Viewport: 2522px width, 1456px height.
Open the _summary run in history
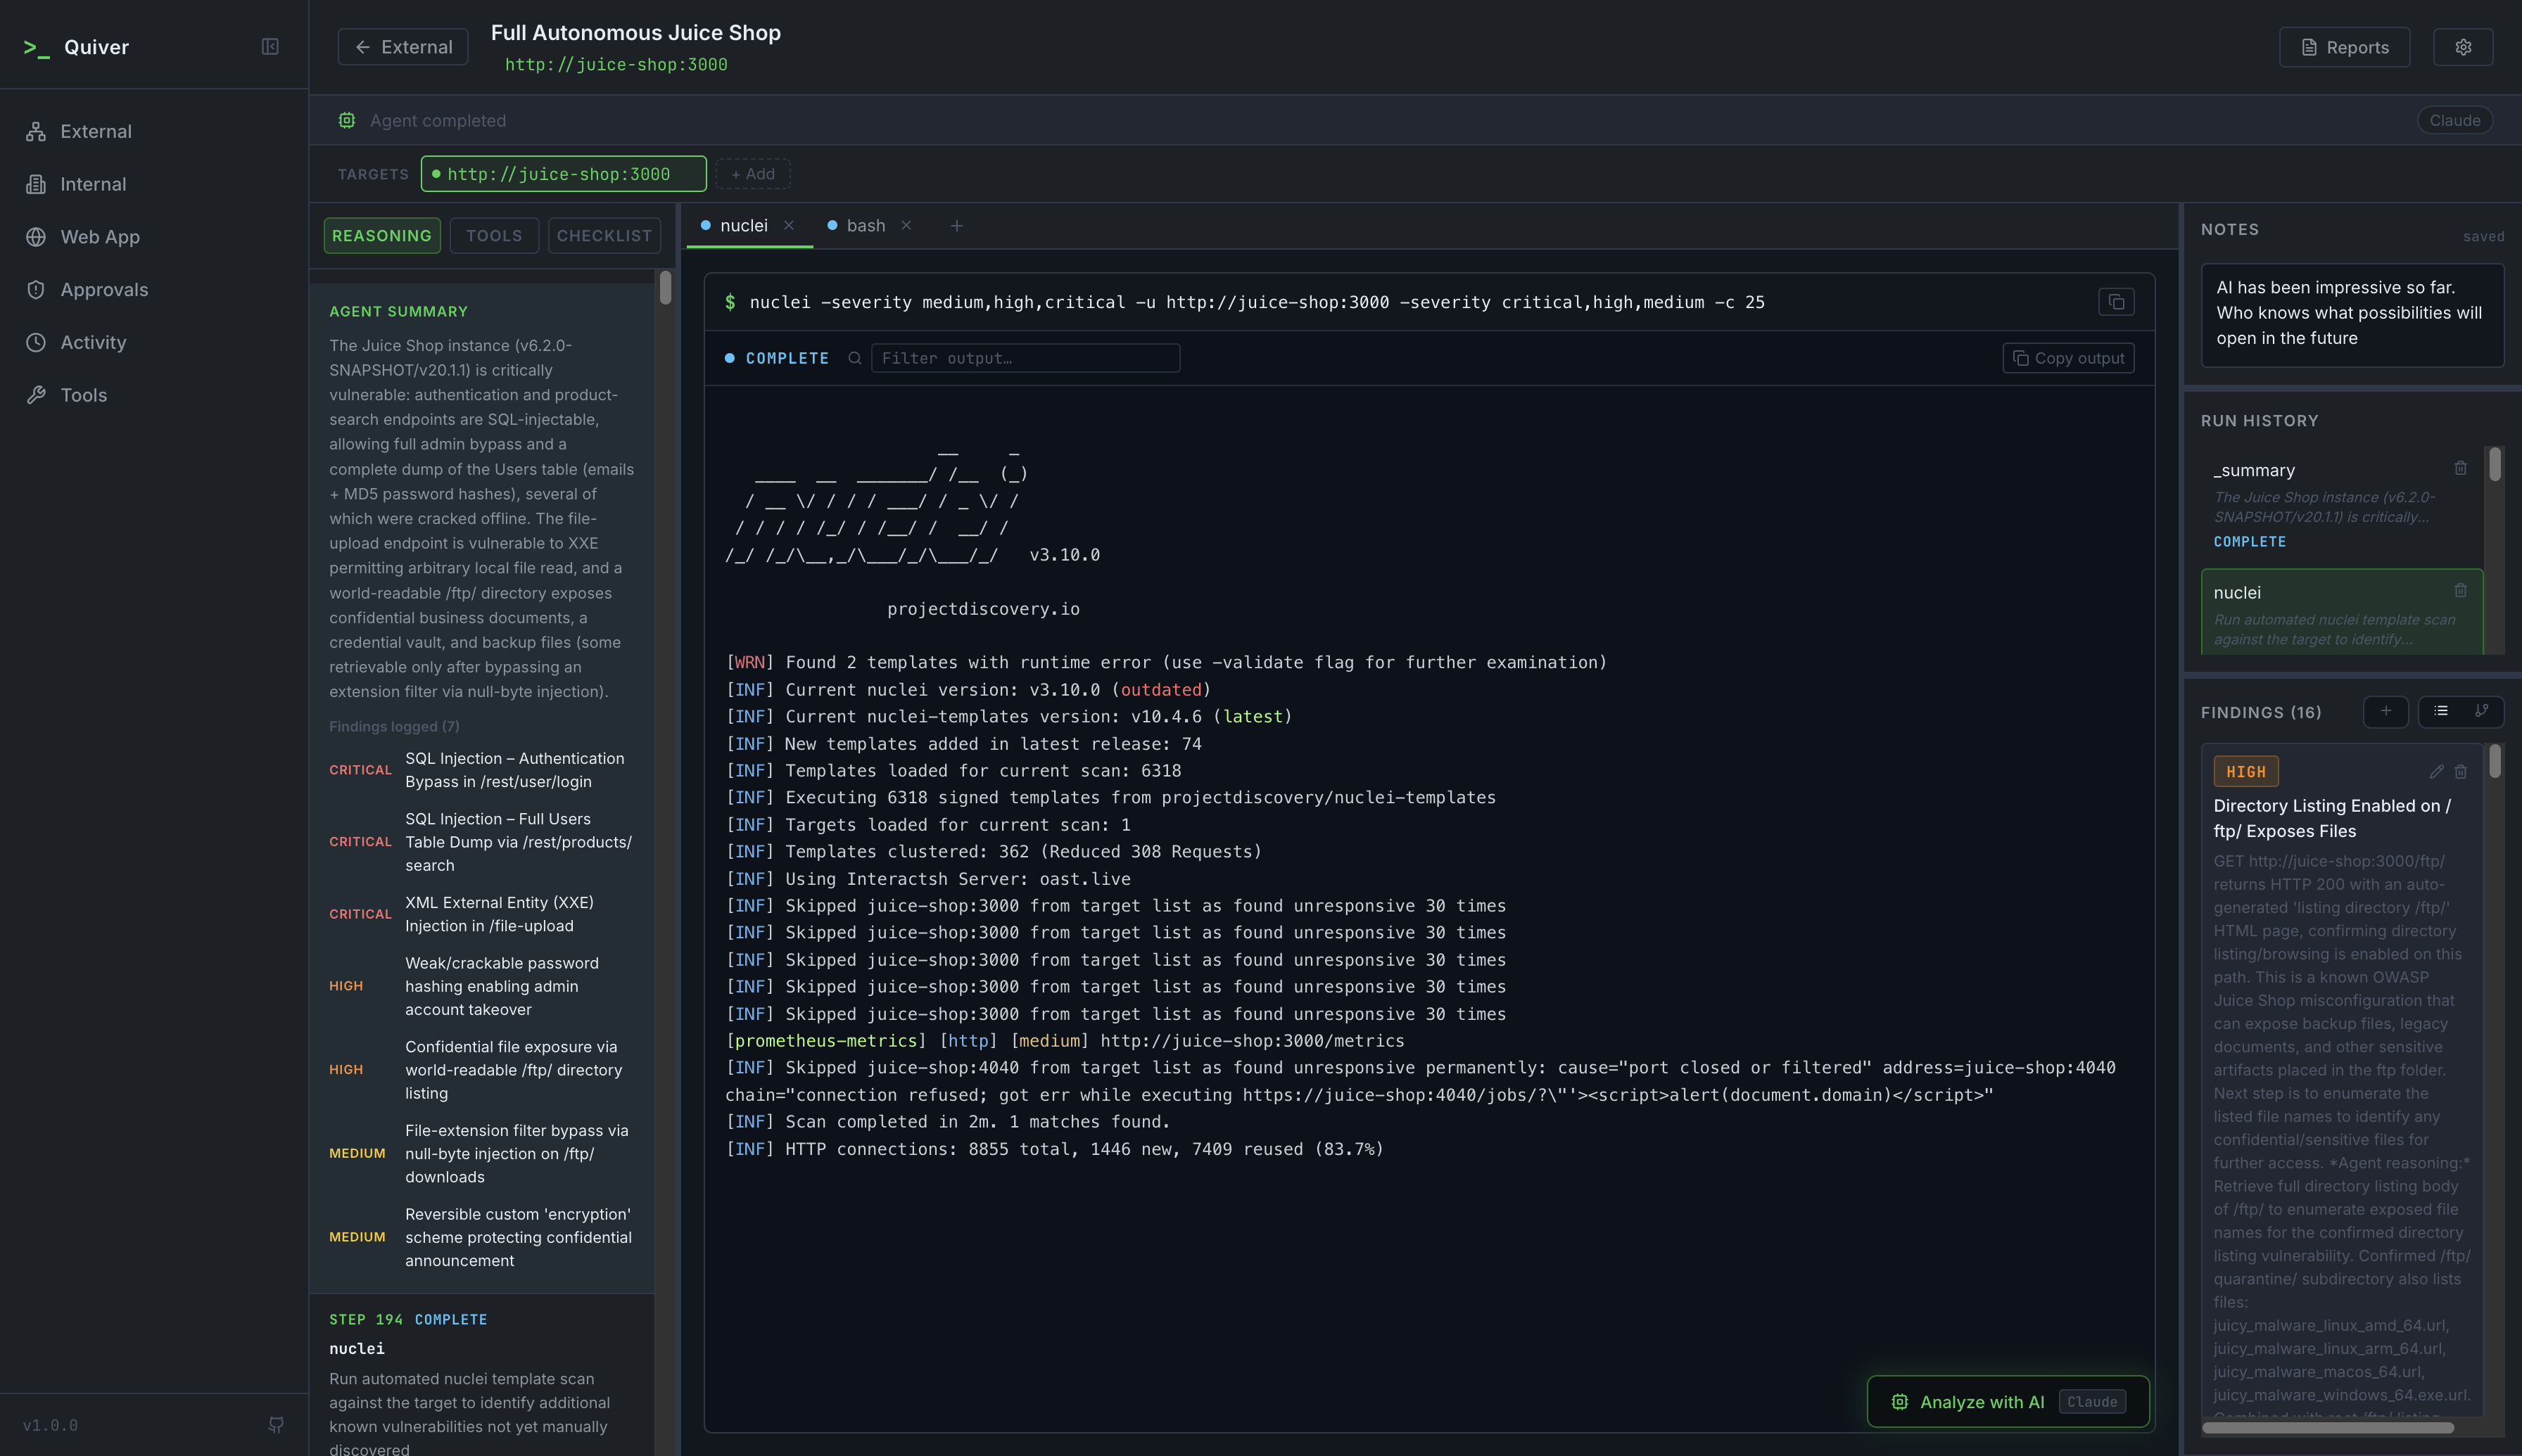[x=2342, y=505]
